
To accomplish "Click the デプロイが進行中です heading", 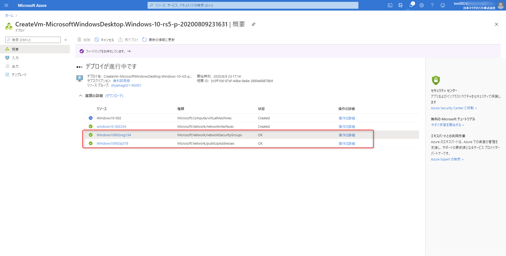I will pos(111,66).
